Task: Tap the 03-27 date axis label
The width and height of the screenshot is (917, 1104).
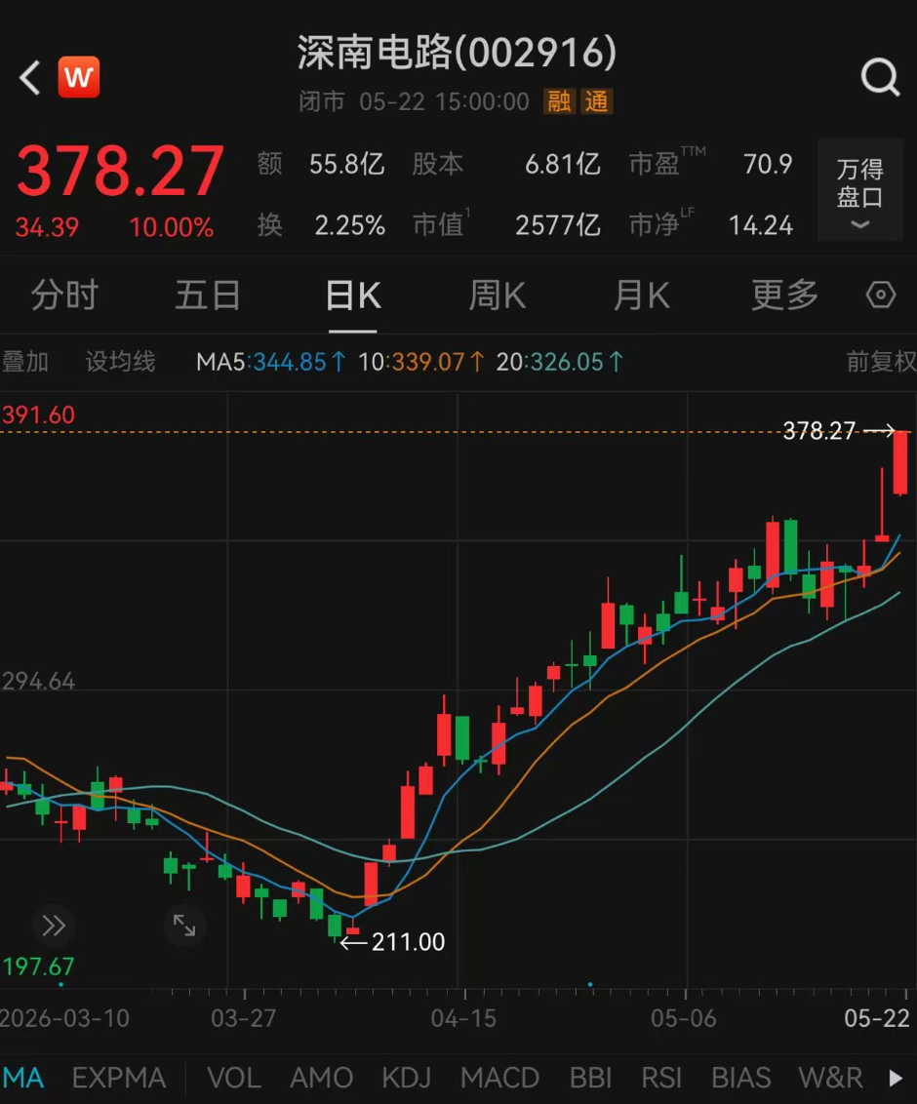Action: pos(244,1018)
